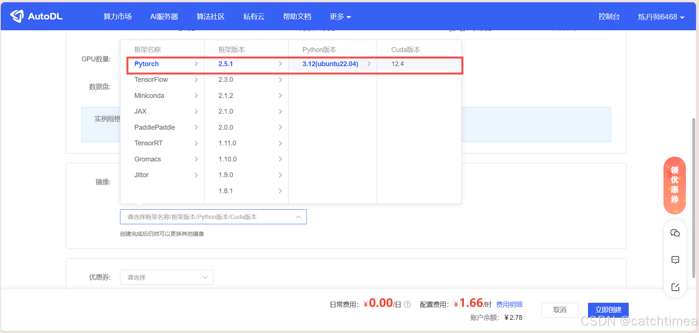Open the 优惠券 coupon dropdown

pyautogui.click(x=167, y=277)
